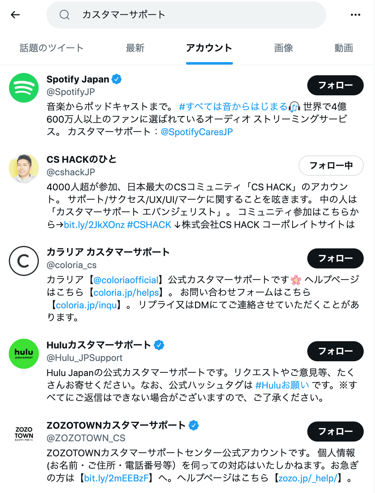Go back using the left arrow

[15, 15]
